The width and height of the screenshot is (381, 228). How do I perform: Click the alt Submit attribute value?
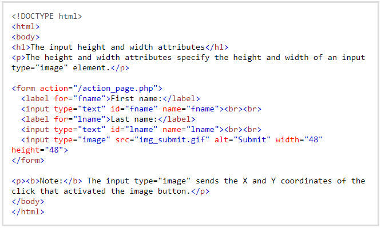pos(252,139)
